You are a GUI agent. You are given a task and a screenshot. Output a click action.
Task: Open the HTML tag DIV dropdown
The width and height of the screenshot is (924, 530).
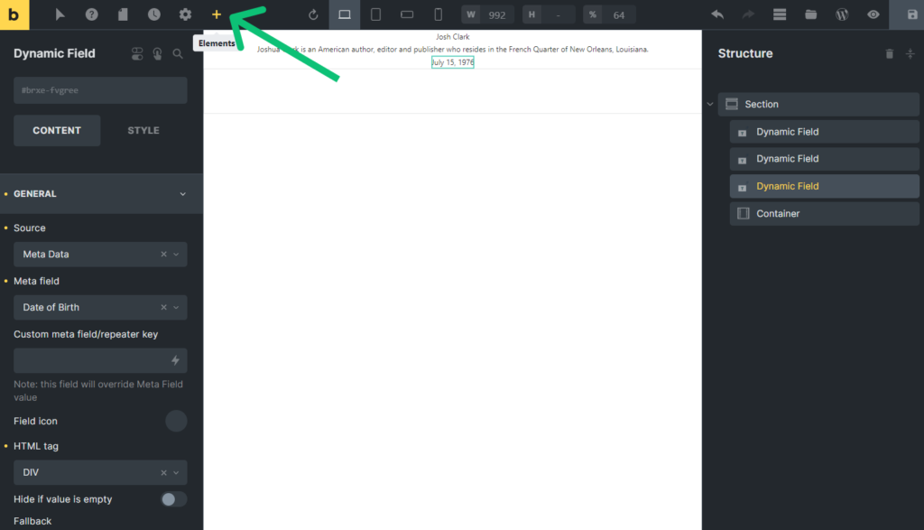tap(100, 472)
